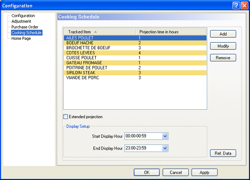Click the Help question mark icon
This screenshot has width=250, height=180.
236,5
